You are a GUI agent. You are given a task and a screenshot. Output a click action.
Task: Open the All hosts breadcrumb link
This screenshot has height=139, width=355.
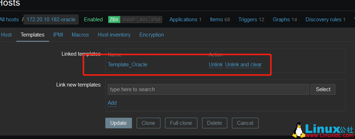[x=9, y=20]
